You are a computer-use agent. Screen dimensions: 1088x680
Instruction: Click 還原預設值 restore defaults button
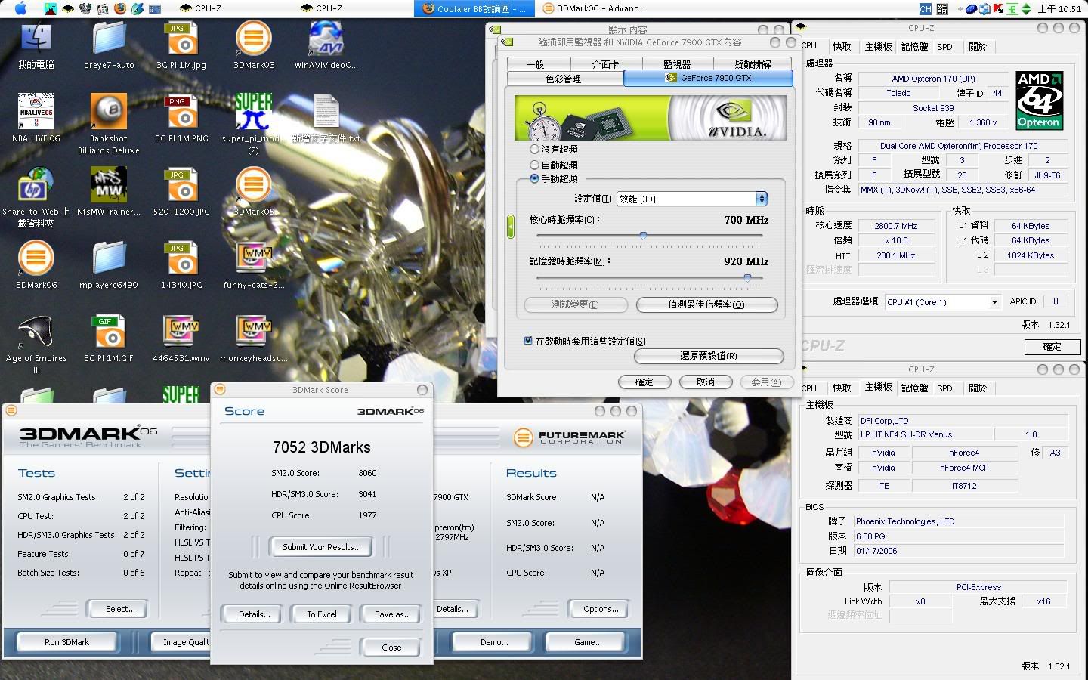(x=708, y=356)
